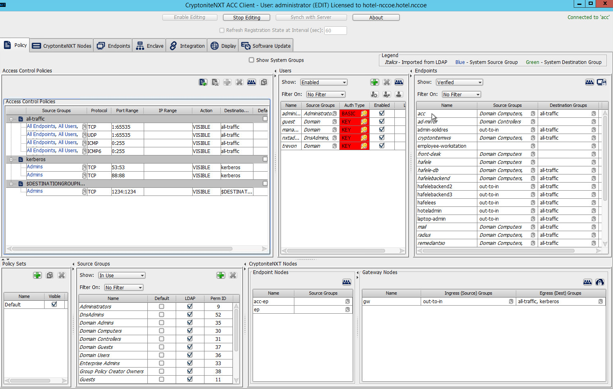
Task: Click the groups icon in Gateway Nodes panel
Action: [x=587, y=282]
